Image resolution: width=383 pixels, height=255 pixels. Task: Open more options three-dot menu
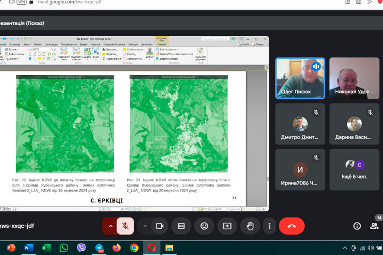[269, 226]
